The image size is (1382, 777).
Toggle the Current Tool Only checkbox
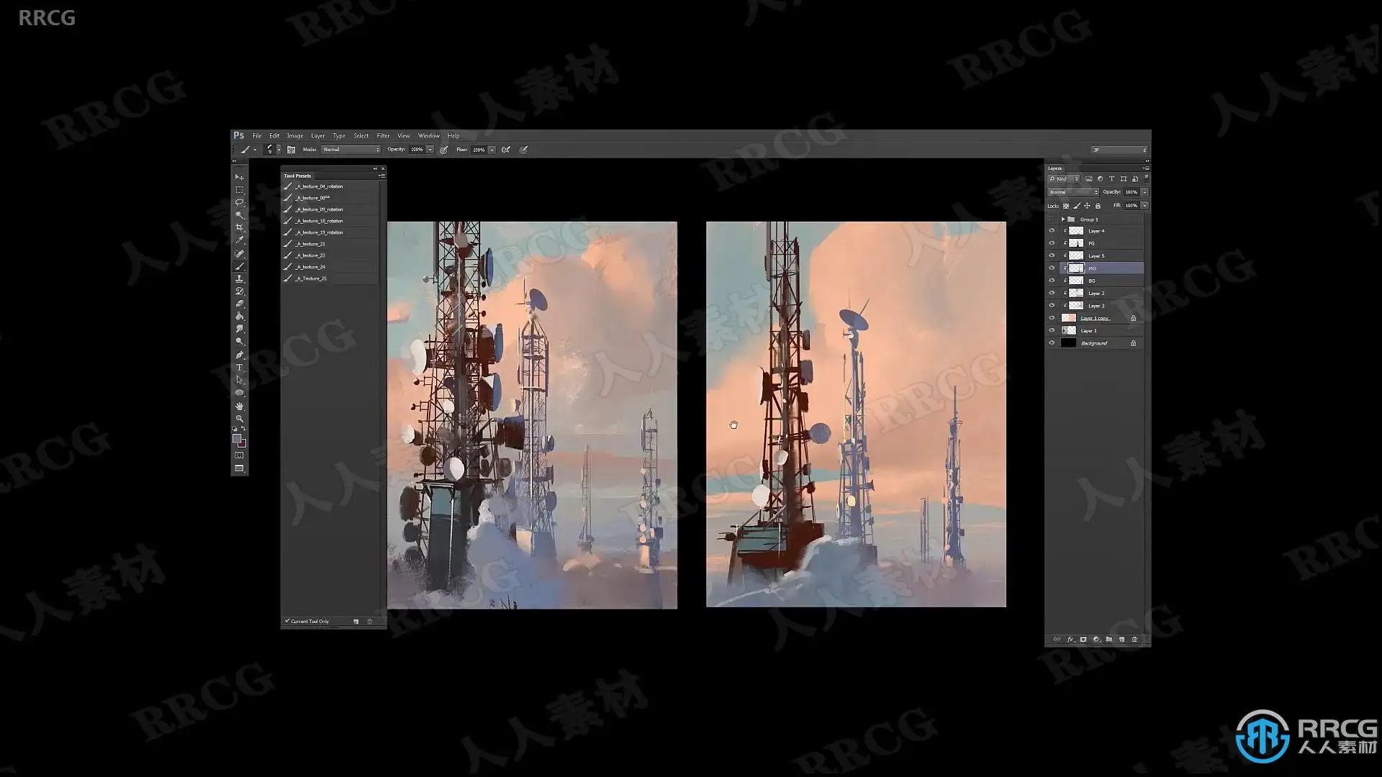tap(287, 621)
